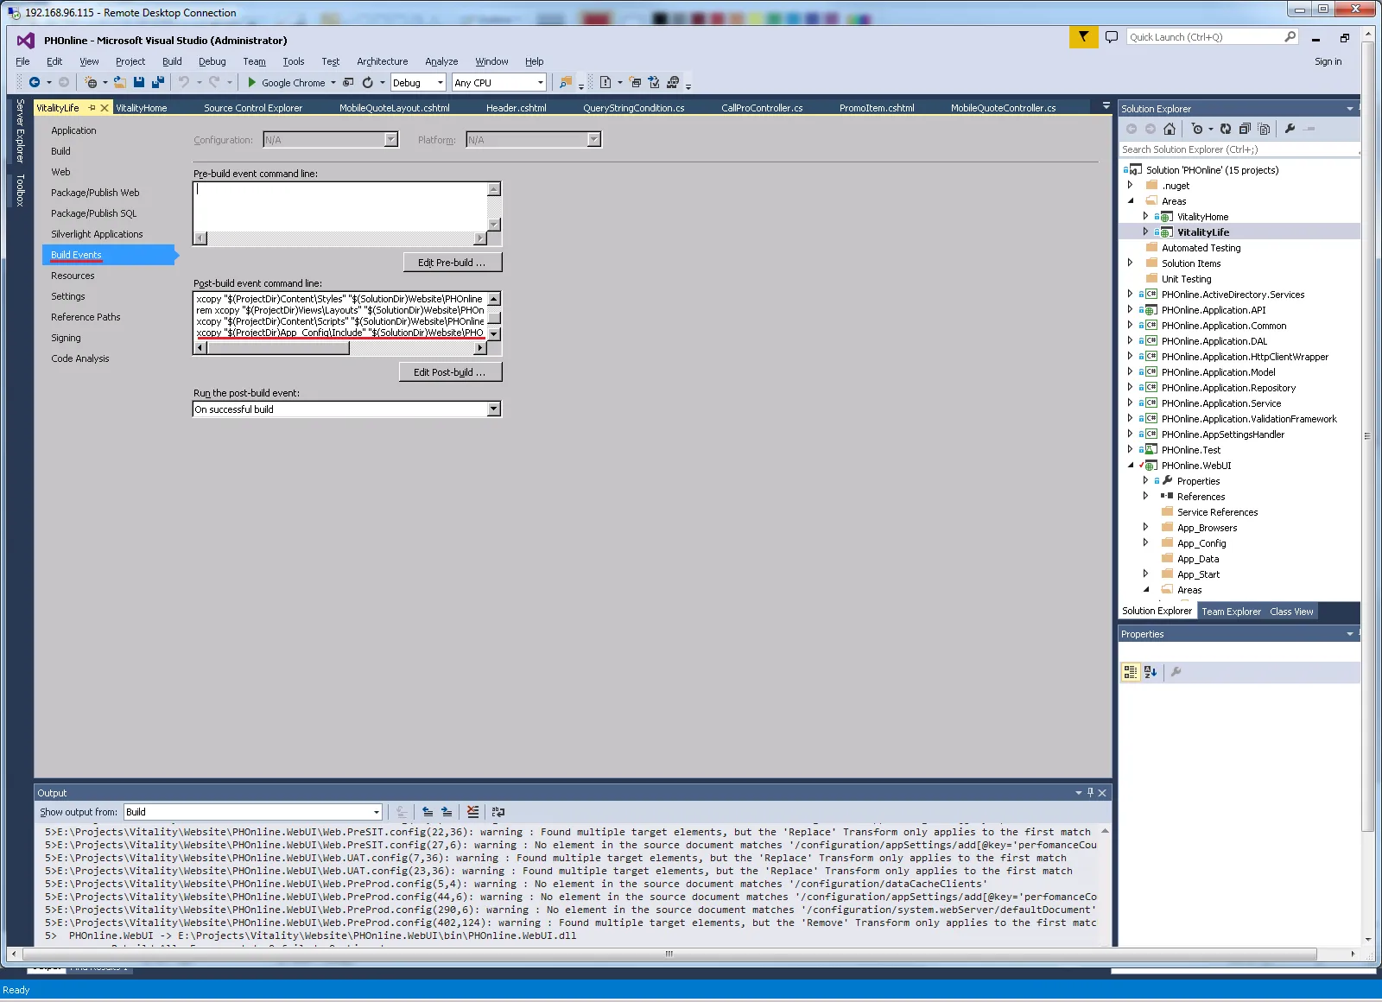1382x1002 pixels.
Task: Select the Code Analysis property page
Action: pos(80,358)
